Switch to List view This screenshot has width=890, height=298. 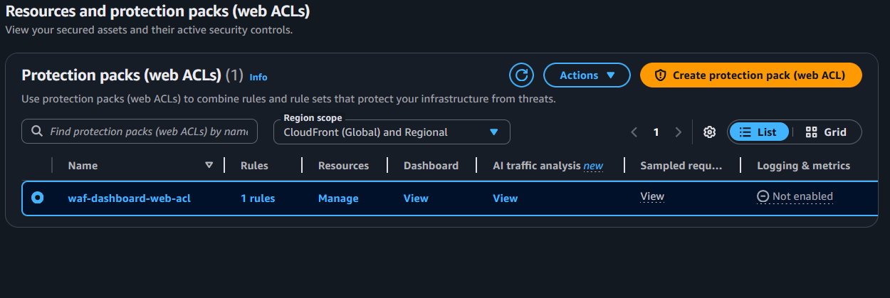[x=759, y=132]
